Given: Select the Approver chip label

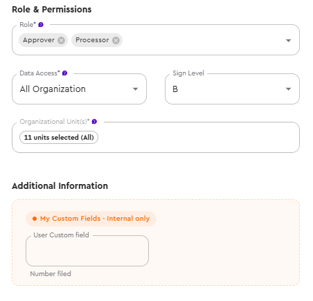Looking at the screenshot, I should coord(39,40).
